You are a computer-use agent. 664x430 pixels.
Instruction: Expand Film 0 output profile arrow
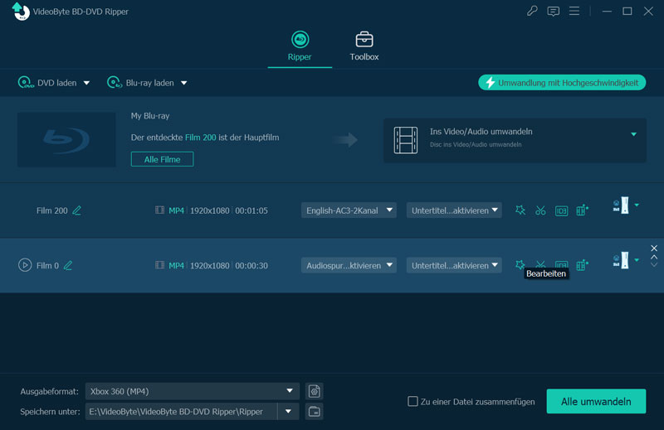(637, 260)
